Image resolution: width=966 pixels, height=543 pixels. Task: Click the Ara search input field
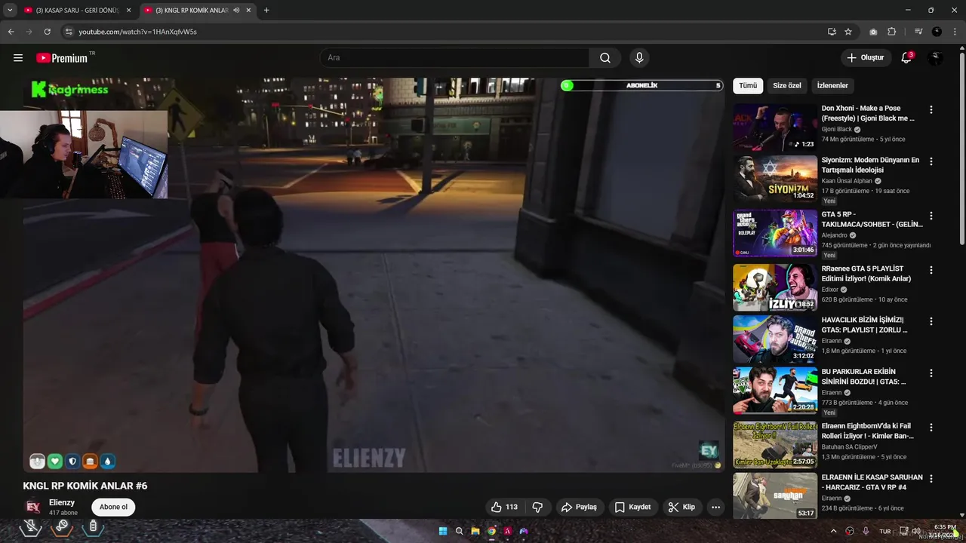pos(457,58)
